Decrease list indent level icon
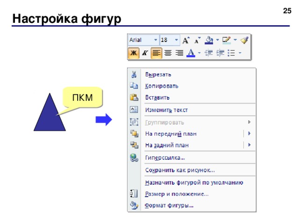Image resolution: width=299 pixels, height=224 pixels. coord(208,53)
